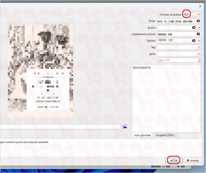The image size is (206, 173).
Task: Click the book cover preview image
Action: click(40, 71)
